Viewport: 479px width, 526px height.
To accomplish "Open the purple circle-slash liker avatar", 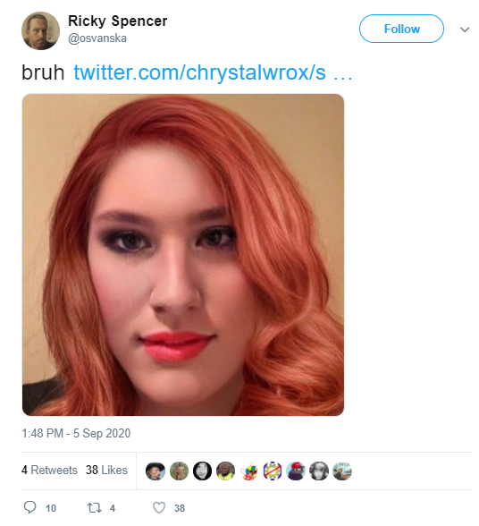I will 273,471.
